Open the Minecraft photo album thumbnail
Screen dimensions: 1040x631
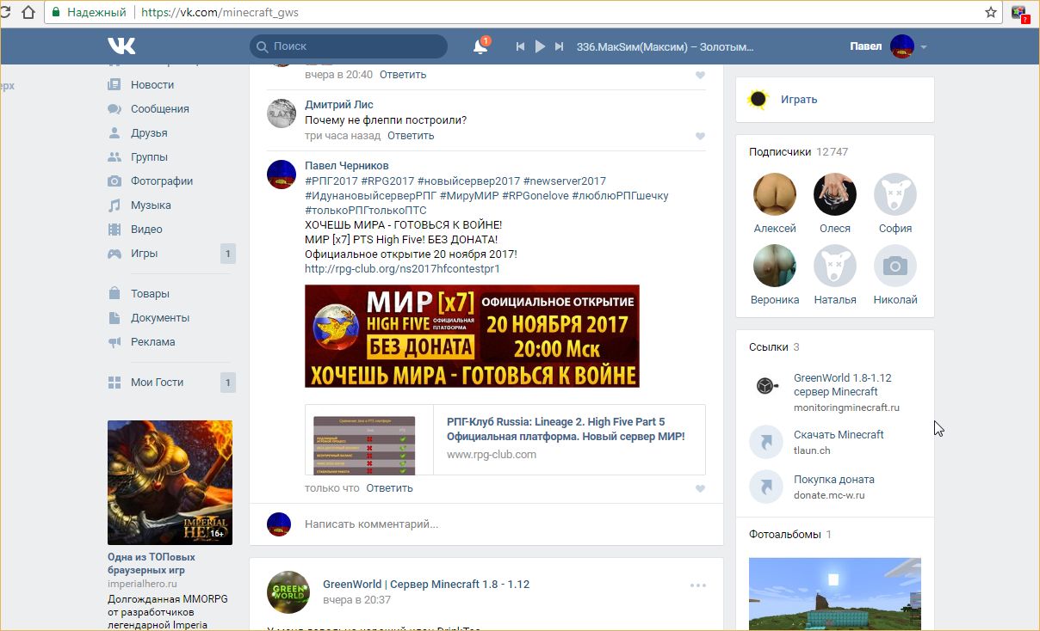835,594
